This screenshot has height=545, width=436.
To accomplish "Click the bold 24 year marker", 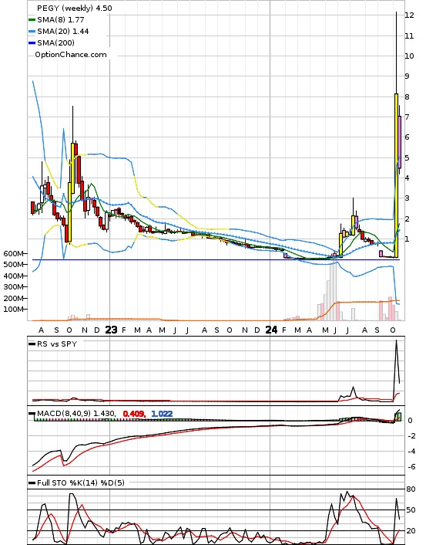I will pyautogui.click(x=271, y=330).
